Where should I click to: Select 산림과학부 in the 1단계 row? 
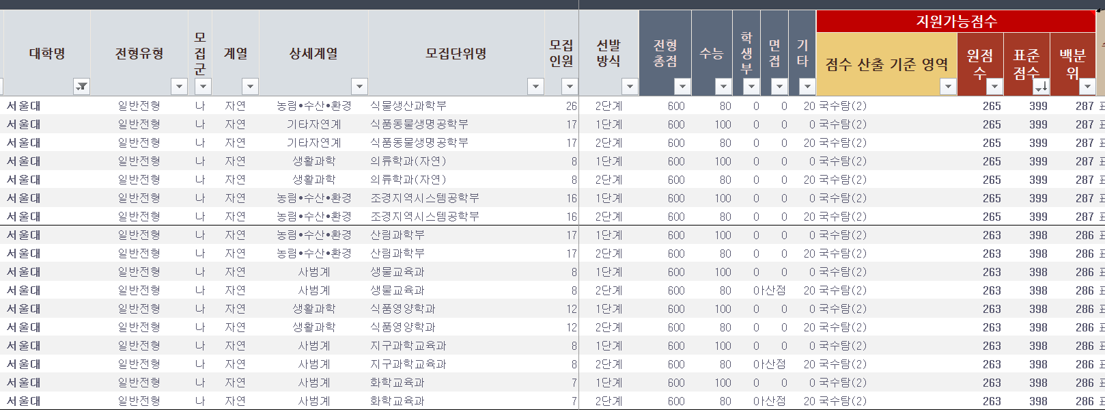pos(456,235)
